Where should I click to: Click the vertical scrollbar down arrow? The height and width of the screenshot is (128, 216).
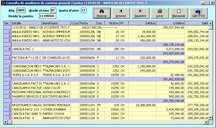pyautogui.click(x=211, y=118)
